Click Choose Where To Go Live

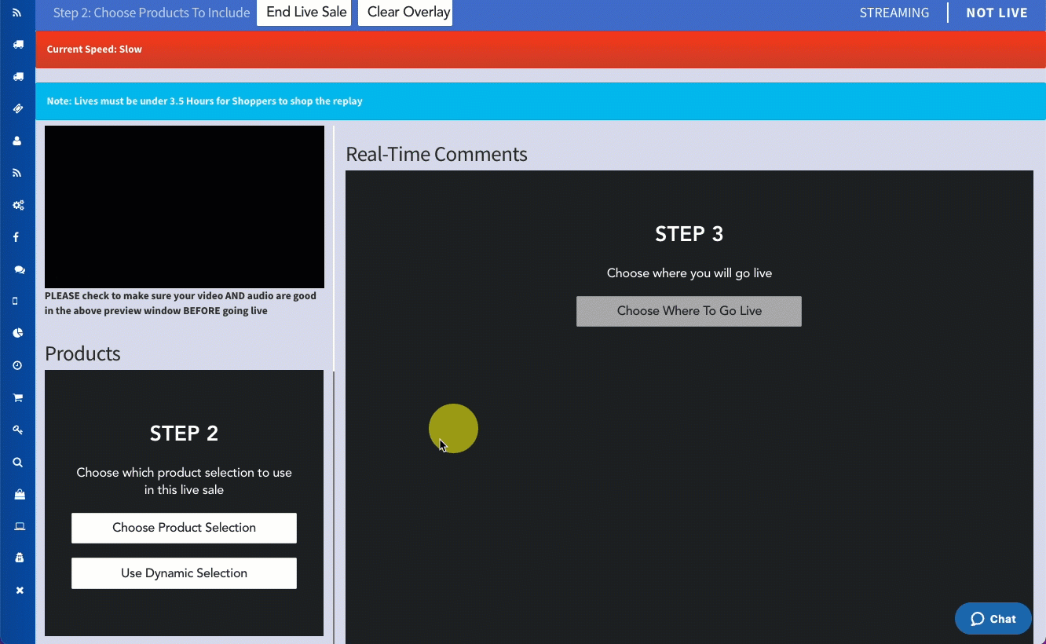click(689, 311)
